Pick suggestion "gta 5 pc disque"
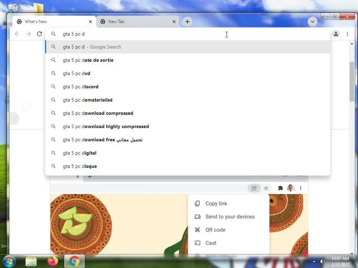The image size is (358, 268). [x=188, y=166]
